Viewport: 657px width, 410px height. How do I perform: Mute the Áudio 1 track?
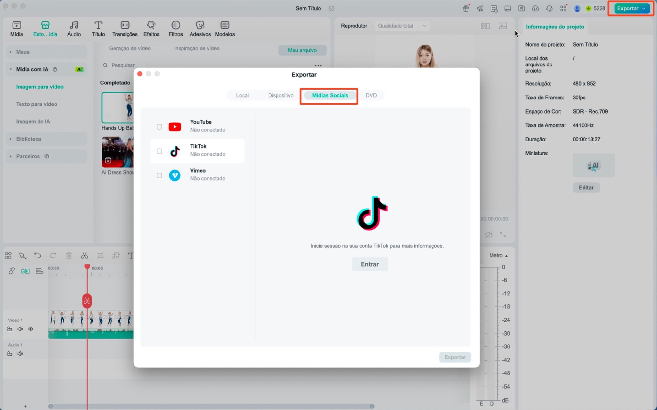tap(20, 354)
